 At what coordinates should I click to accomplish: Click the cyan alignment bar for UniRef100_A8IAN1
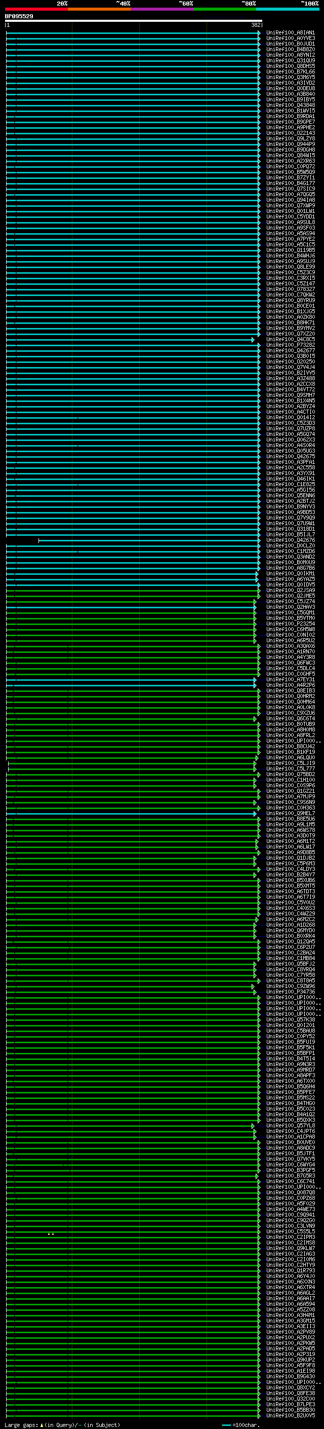point(133,33)
